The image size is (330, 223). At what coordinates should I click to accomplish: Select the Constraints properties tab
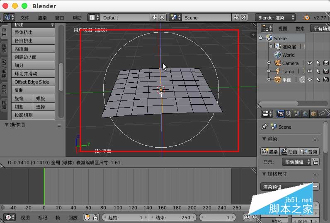point(322,114)
